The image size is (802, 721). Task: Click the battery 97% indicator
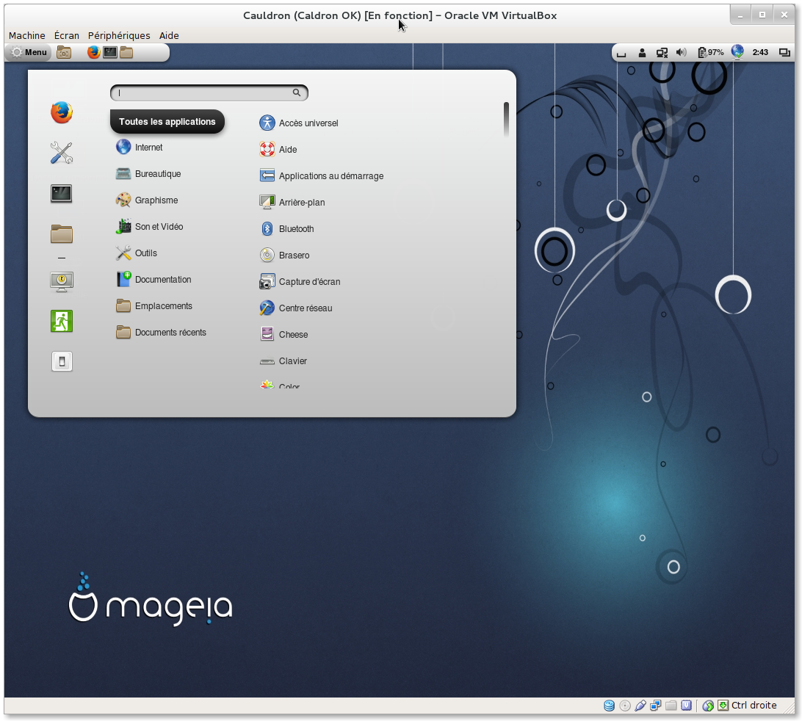click(710, 52)
